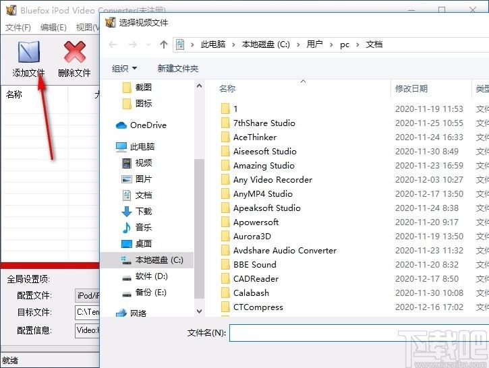Select 此电脑 in the navigation pane

pos(135,146)
